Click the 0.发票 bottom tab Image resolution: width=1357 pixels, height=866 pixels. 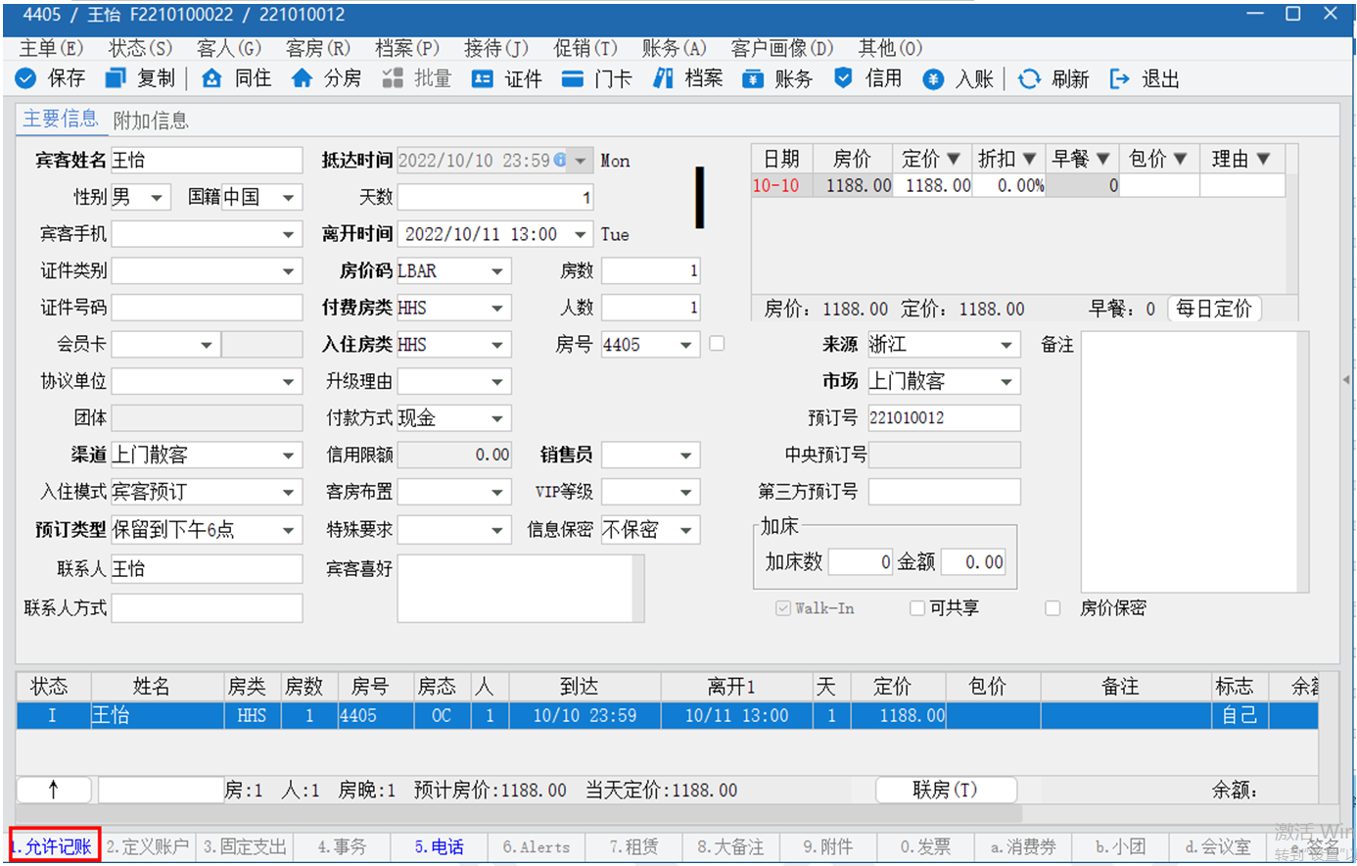(x=925, y=846)
